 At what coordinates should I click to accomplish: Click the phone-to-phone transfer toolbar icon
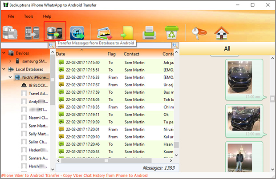click(32, 33)
